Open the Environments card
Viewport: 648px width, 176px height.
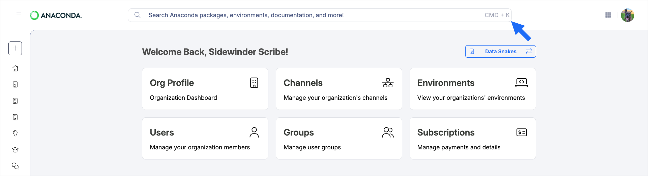(x=473, y=89)
